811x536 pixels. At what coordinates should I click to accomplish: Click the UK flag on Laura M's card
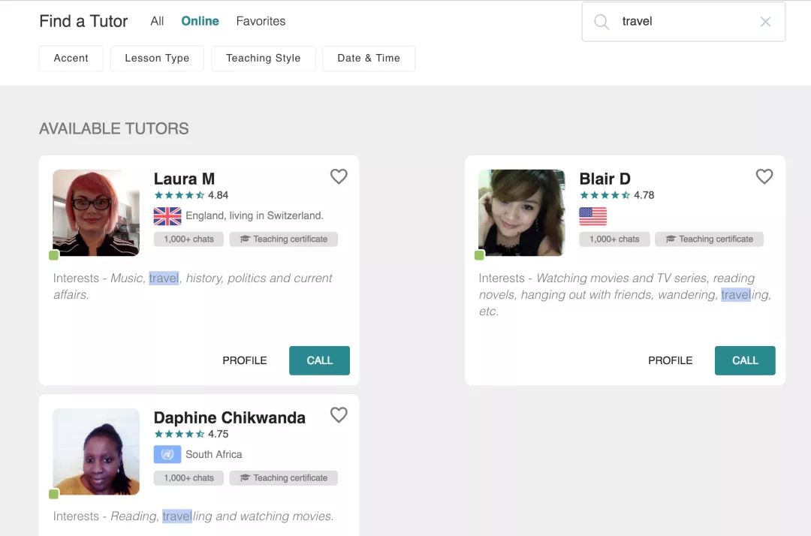167,216
